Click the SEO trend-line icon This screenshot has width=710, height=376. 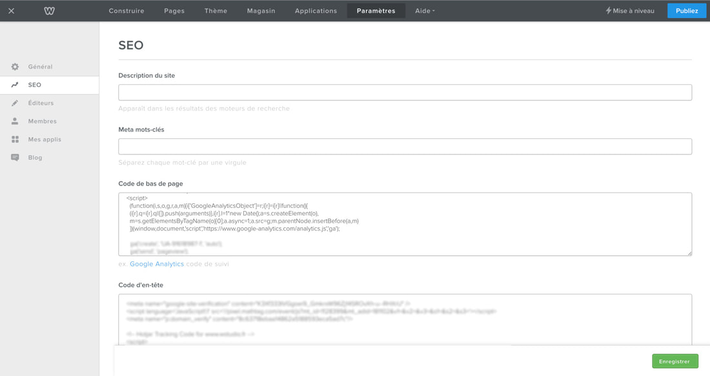pos(15,85)
